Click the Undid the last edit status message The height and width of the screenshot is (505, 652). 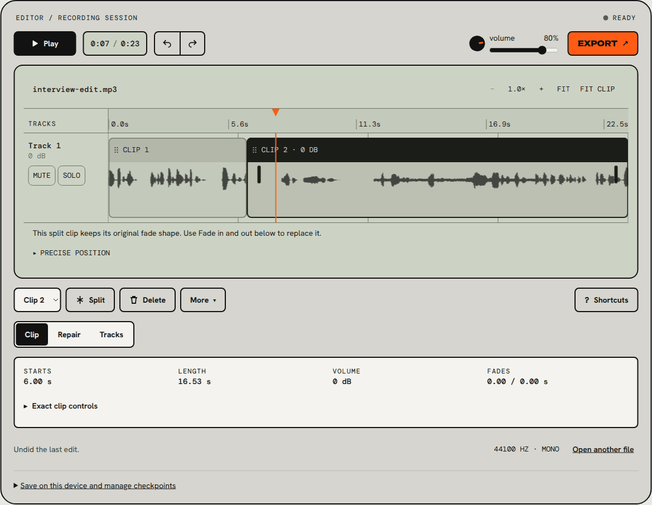click(x=47, y=449)
